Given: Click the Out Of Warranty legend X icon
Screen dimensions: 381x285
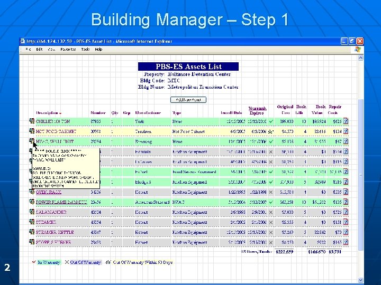Looking at the screenshot, I should pyautogui.click(x=67, y=262).
